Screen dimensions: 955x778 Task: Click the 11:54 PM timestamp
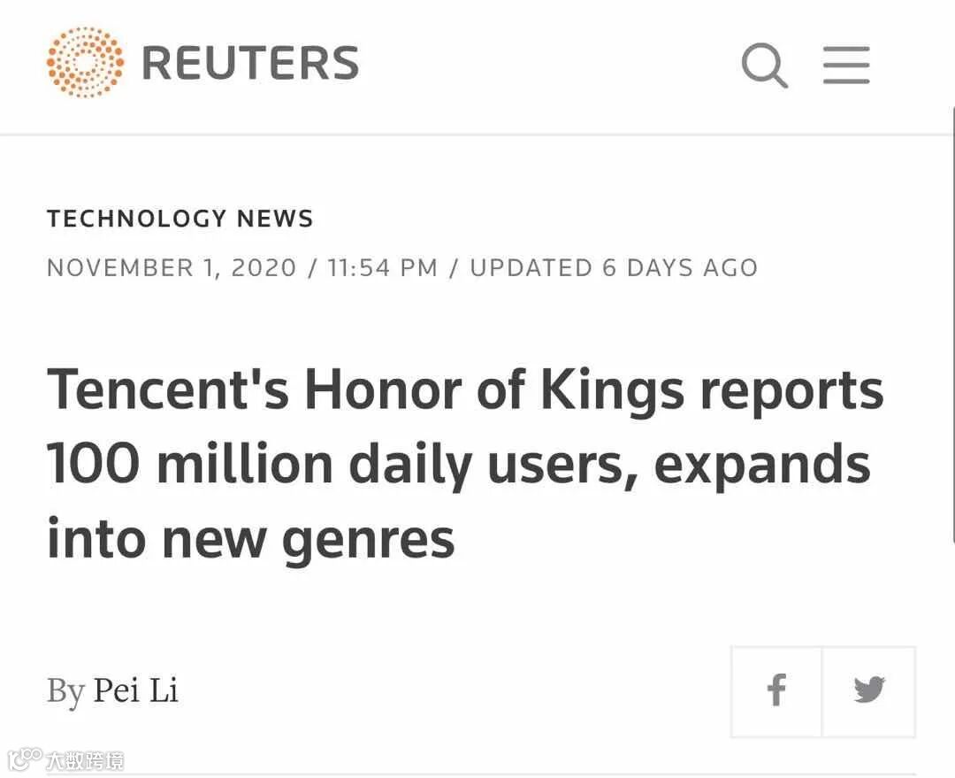coord(382,268)
